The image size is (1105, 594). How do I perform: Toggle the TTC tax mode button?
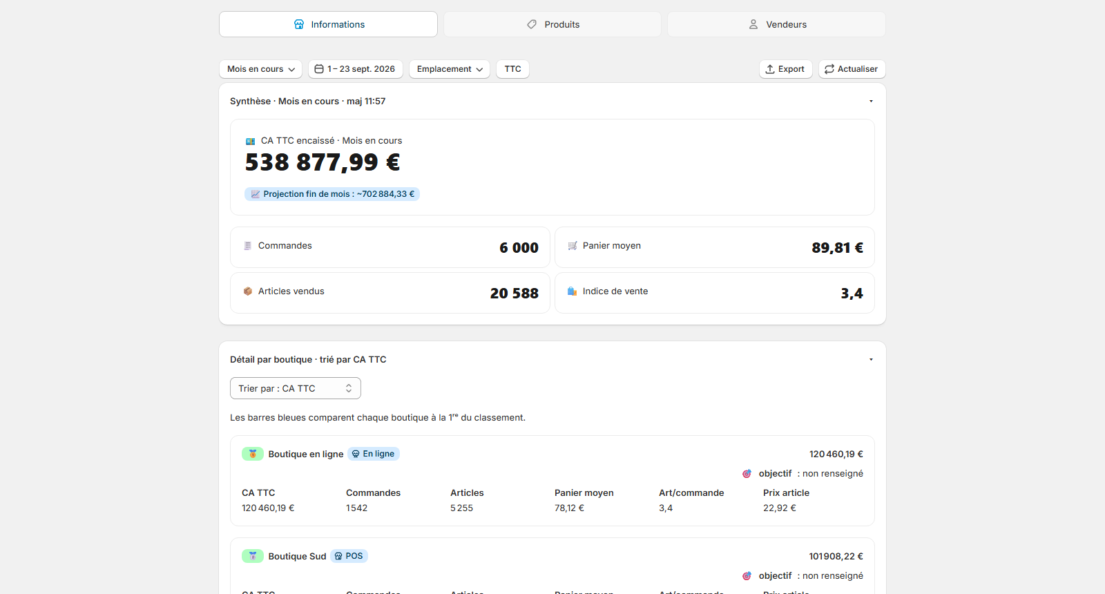click(x=512, y=69)
